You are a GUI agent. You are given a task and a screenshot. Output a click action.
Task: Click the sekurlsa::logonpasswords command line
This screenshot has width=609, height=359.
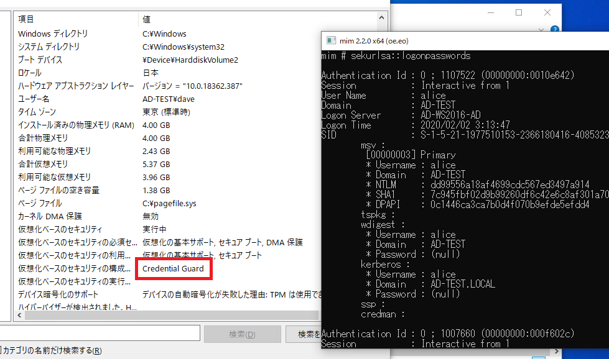[396, 56]
